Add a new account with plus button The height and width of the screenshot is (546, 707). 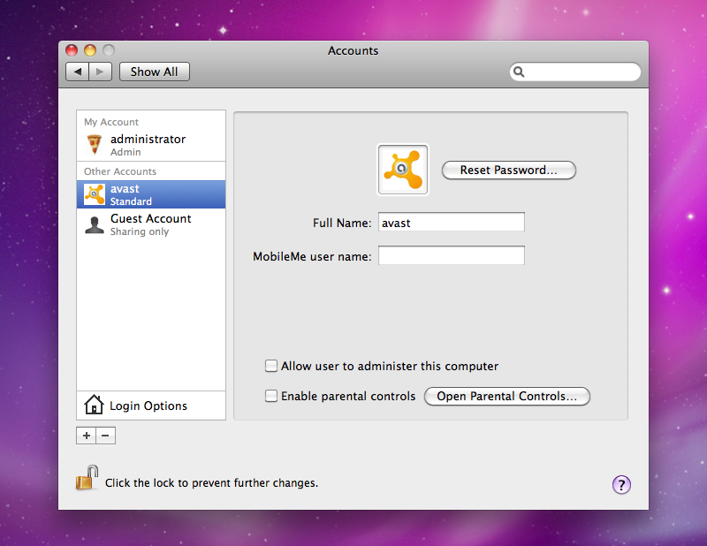[x=86, y=436]
